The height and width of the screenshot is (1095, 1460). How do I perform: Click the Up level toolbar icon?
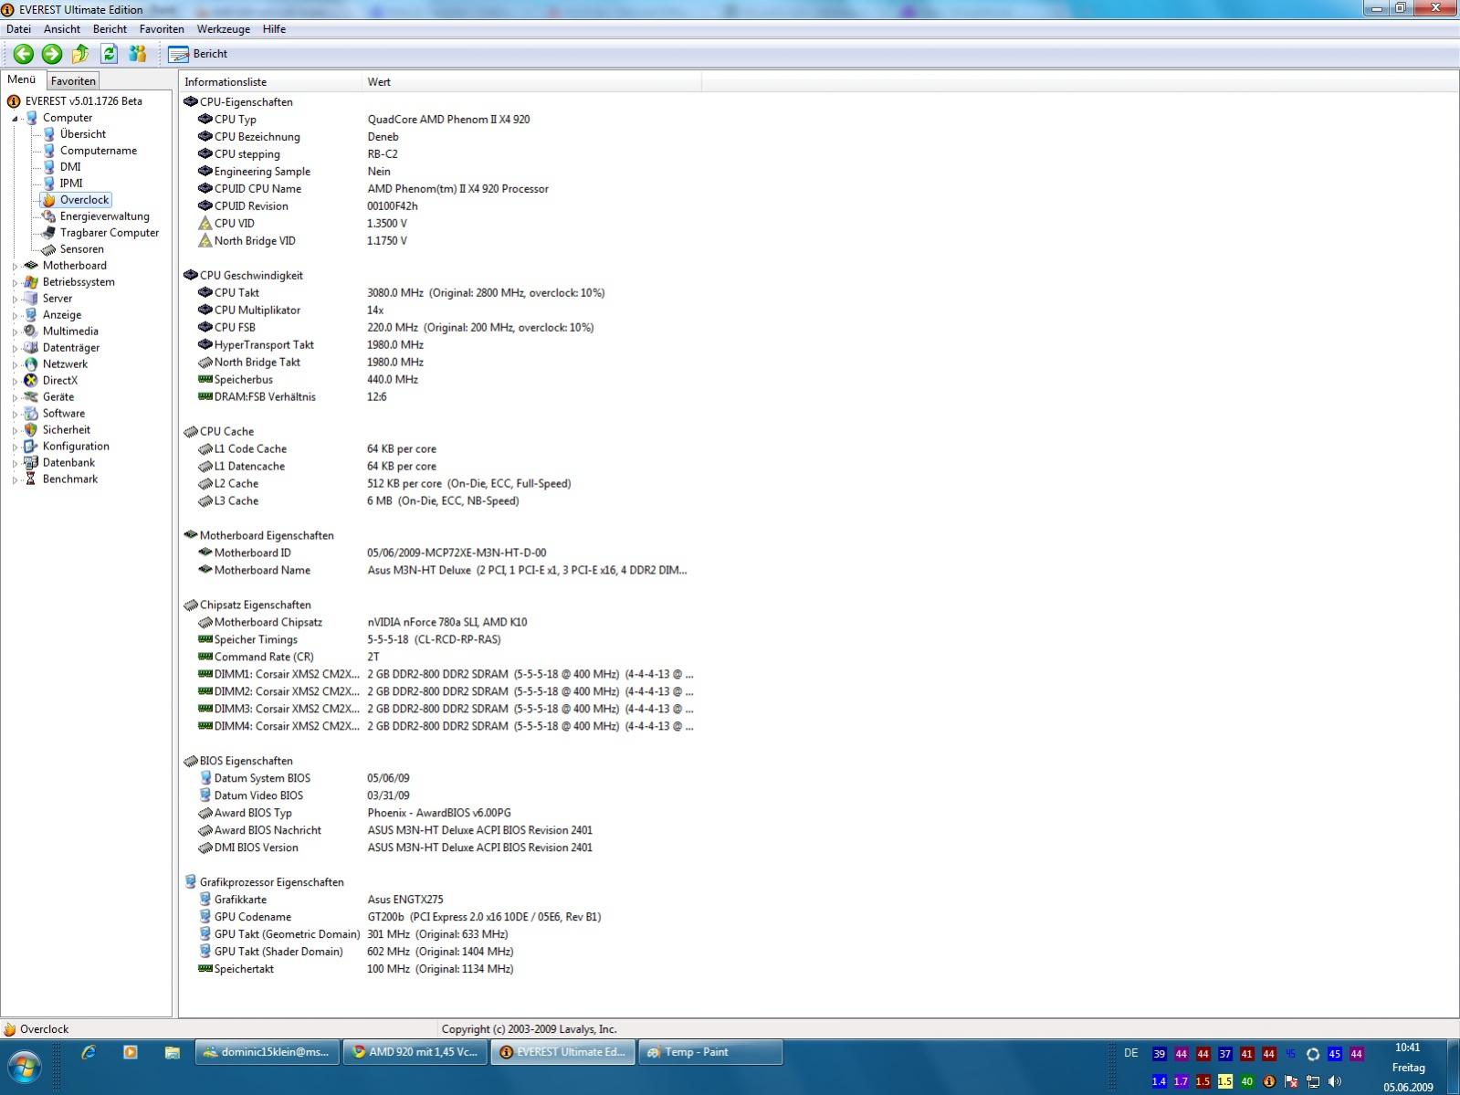point(80,54)
